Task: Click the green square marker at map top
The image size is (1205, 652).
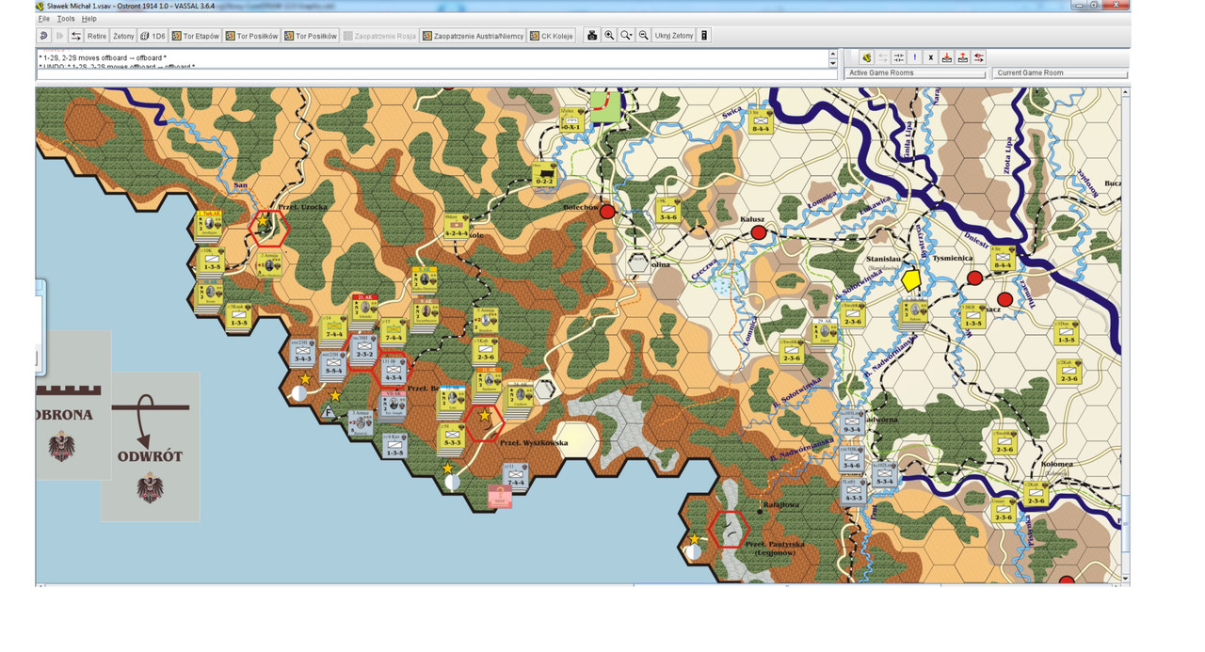Action: [605, 105]
